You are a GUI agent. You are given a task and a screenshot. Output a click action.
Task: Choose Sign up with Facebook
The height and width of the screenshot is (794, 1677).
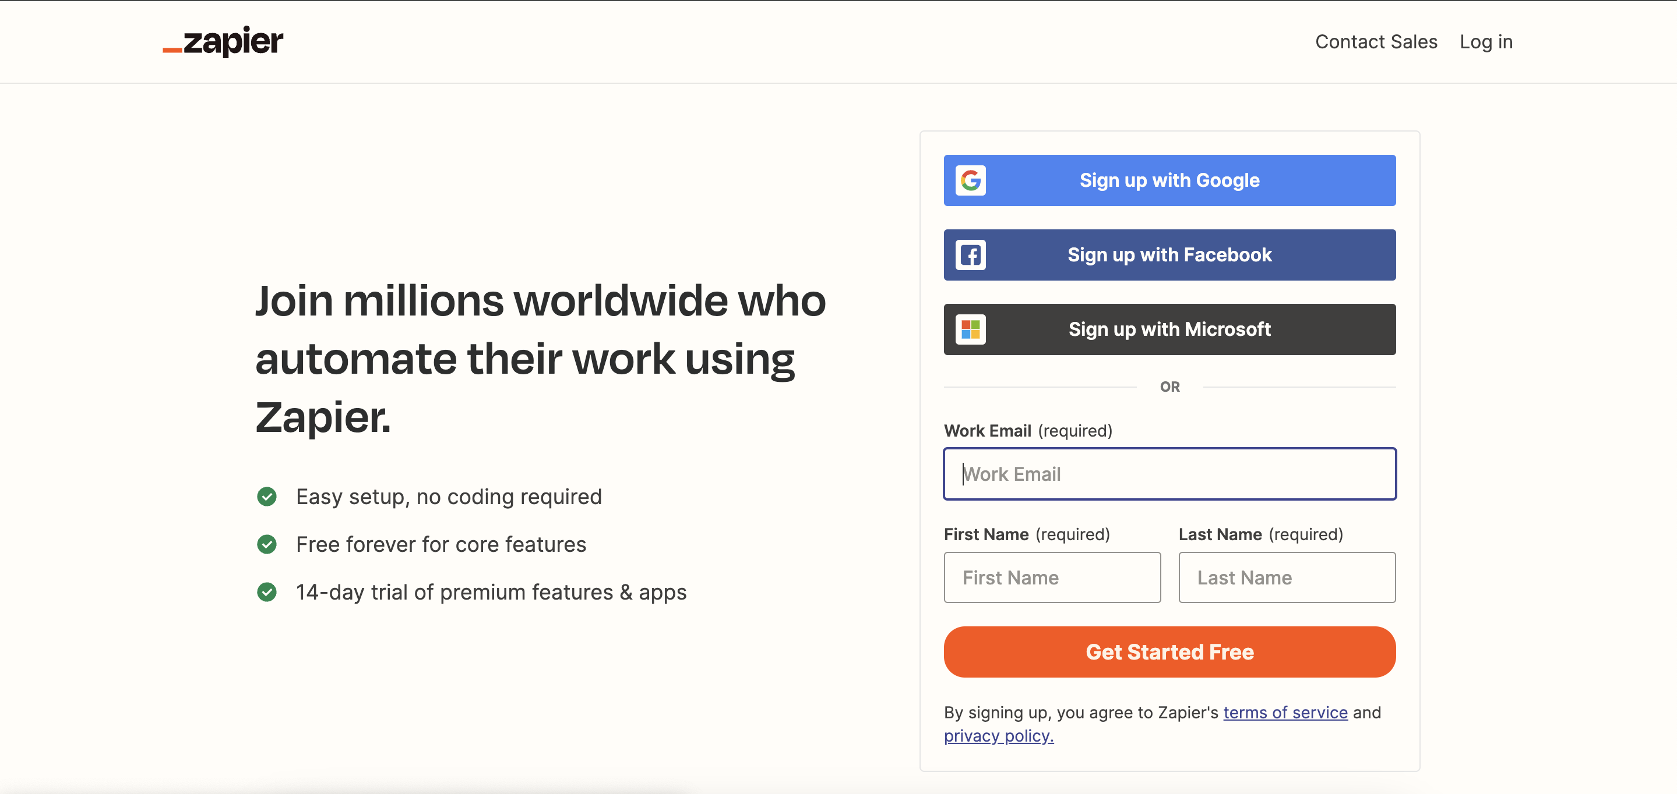[x=1169, y=255]
